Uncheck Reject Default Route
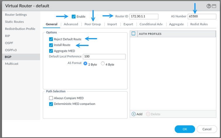221x138 pixels. click(x=51, y=39)
